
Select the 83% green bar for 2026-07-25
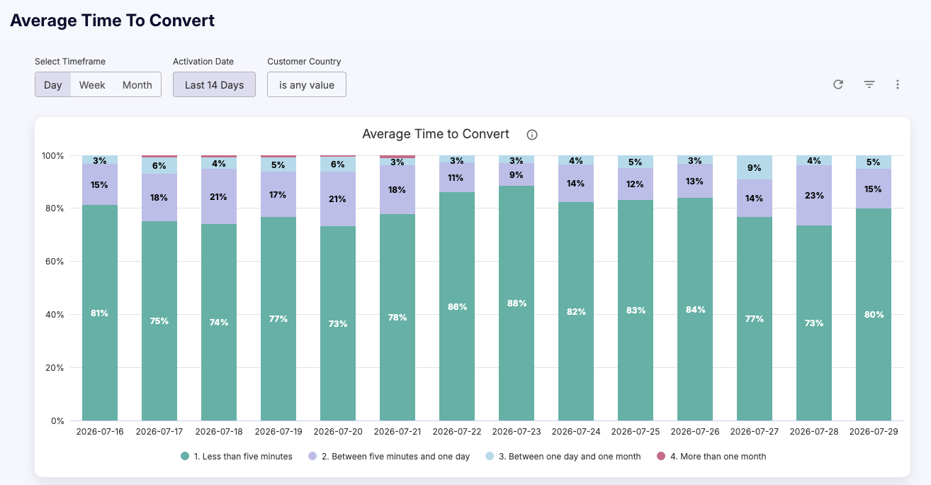[636, 310]
